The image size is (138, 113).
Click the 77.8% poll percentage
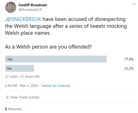click(129, 59)
